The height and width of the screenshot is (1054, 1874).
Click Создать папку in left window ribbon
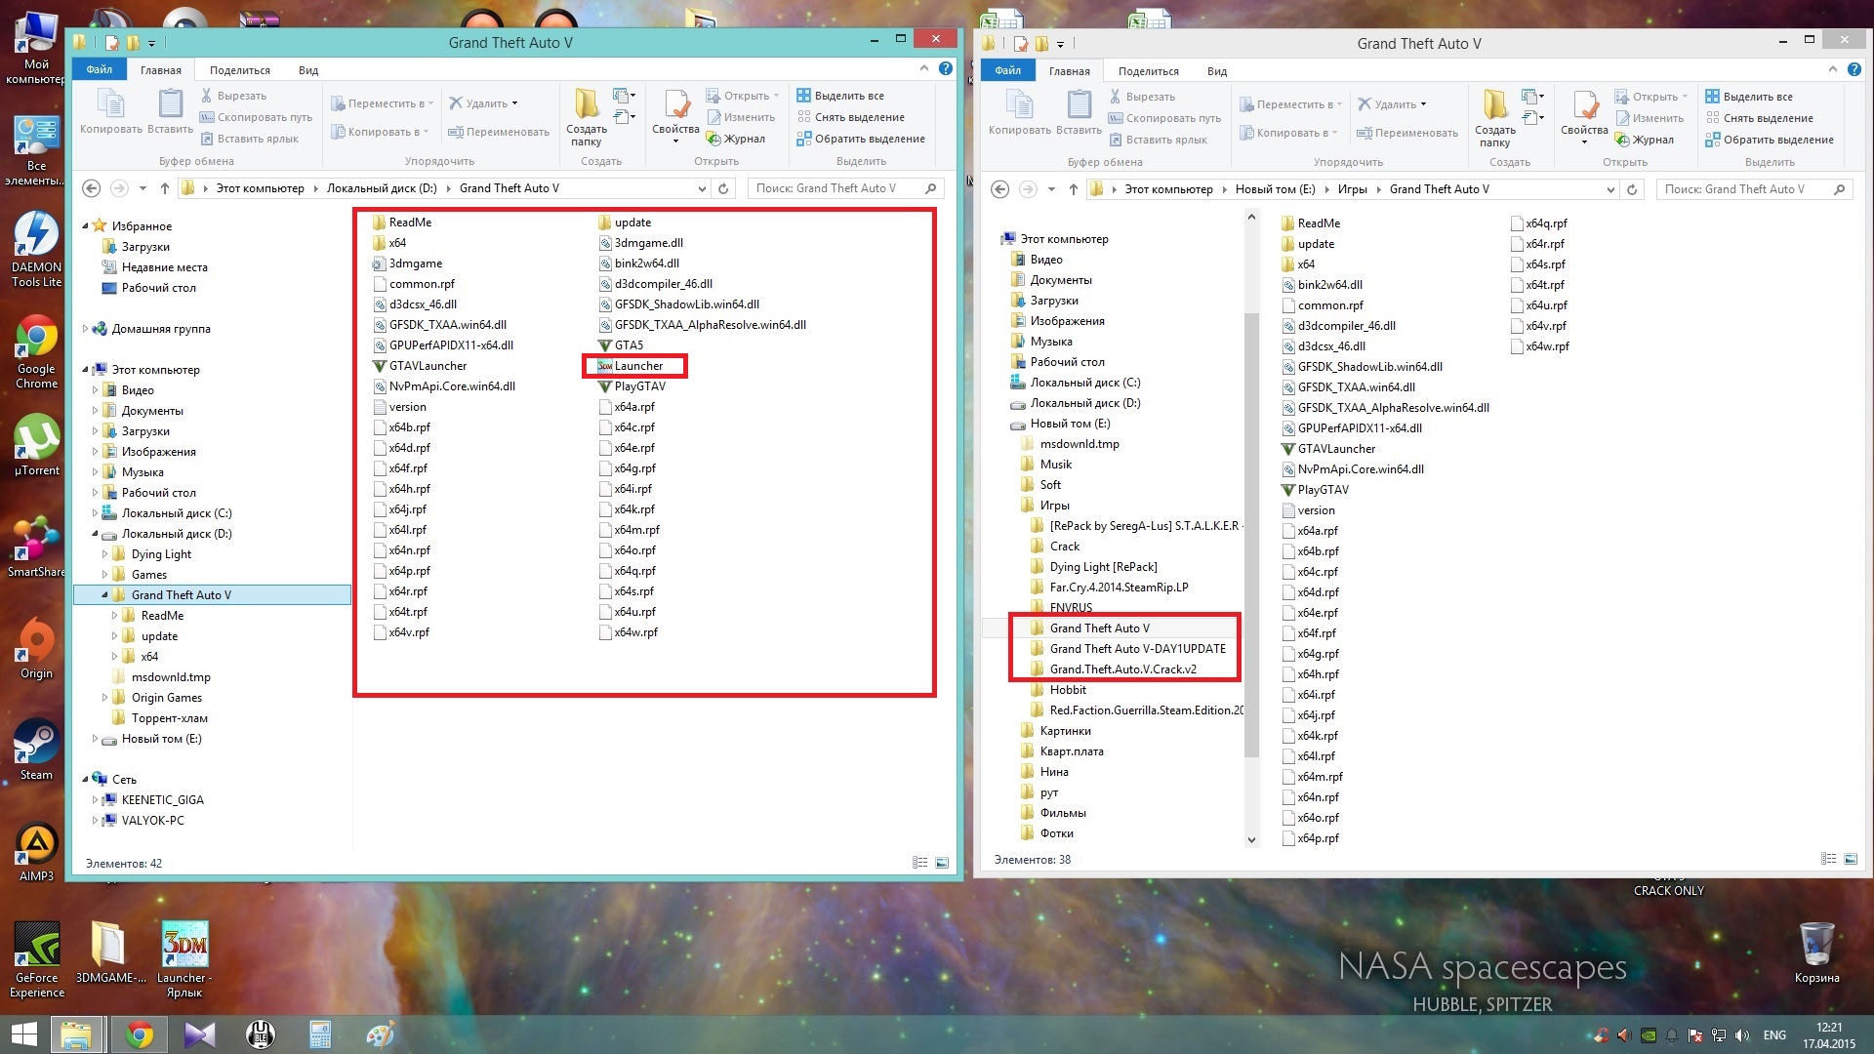click(587, 117)
